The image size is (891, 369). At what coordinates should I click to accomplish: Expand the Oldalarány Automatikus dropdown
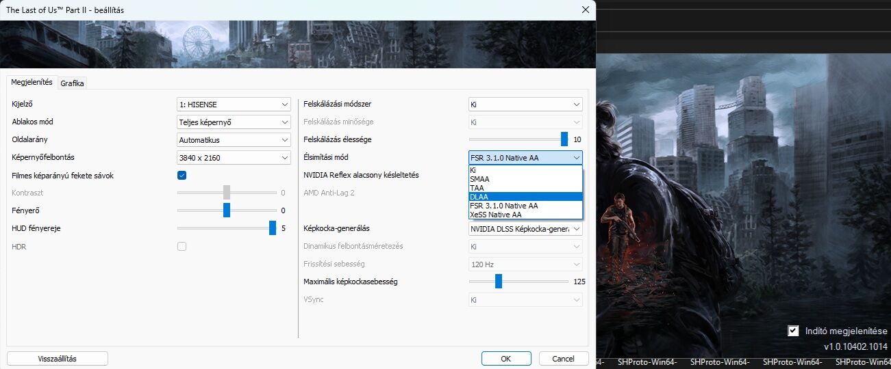tap(234, 139)
